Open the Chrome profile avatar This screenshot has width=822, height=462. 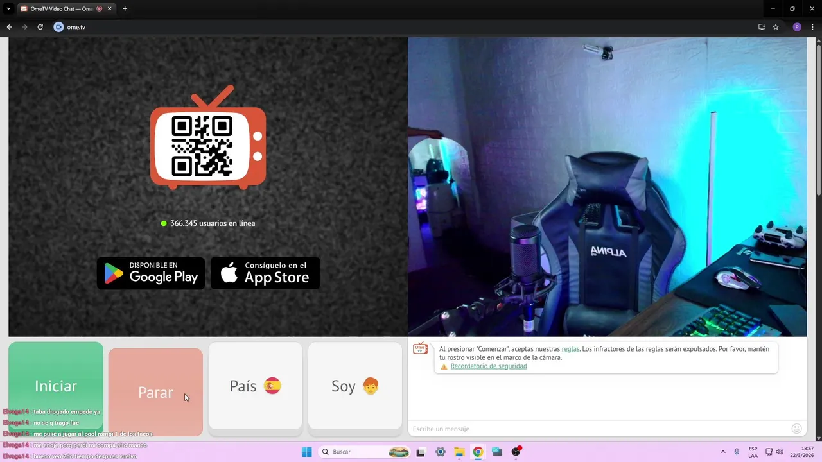(797, 27)
